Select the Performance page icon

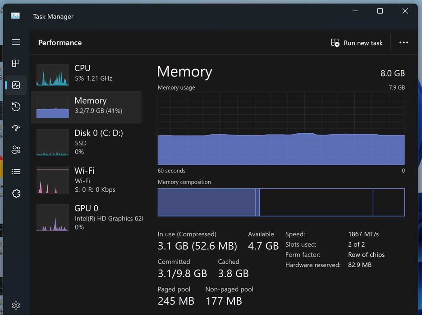coord(16,85)
